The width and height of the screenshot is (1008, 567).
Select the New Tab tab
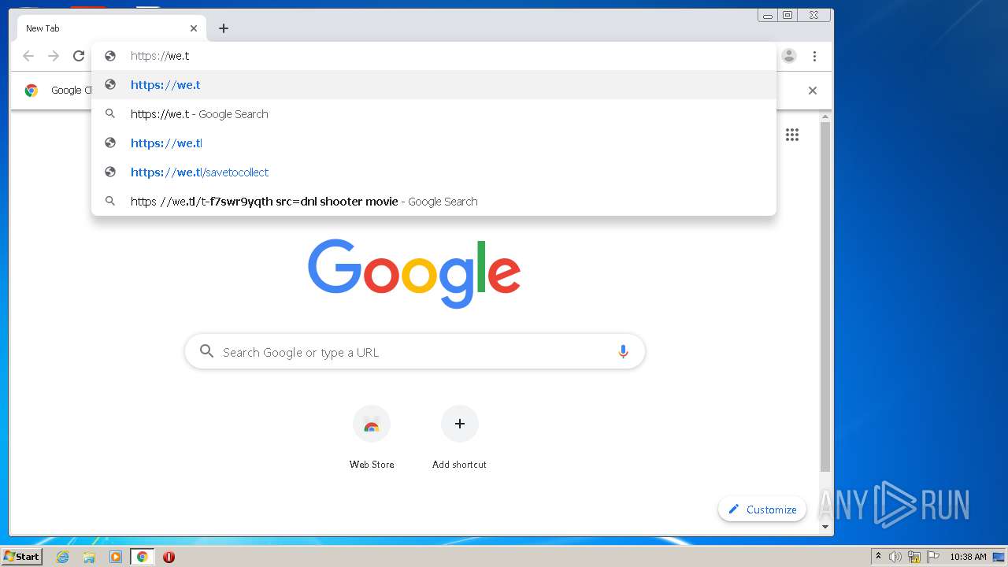coord(112,28)
